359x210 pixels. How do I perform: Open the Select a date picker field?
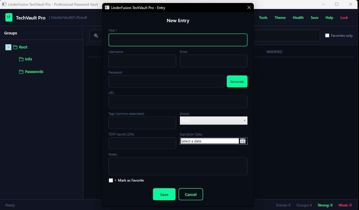coord(209,141)
